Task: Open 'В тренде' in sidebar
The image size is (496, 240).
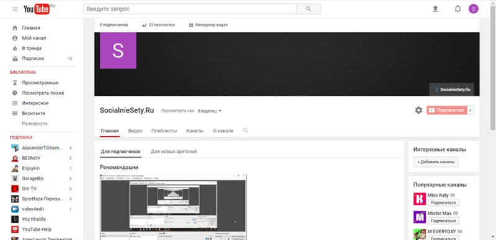Action: (x=32, y=48)
